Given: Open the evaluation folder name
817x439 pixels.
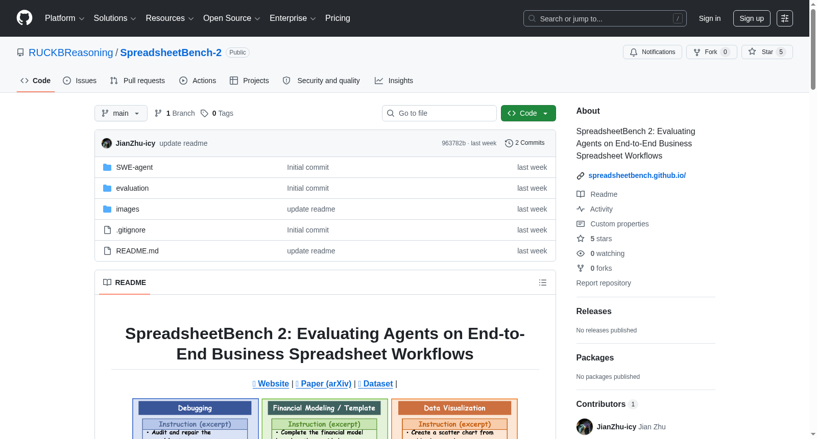Looking at the screenshot, I should (132, 188).
